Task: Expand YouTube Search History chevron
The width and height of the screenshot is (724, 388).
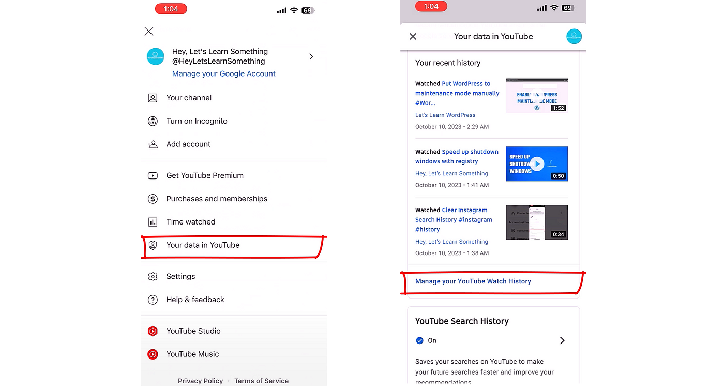Action: [x=562, y=340]
